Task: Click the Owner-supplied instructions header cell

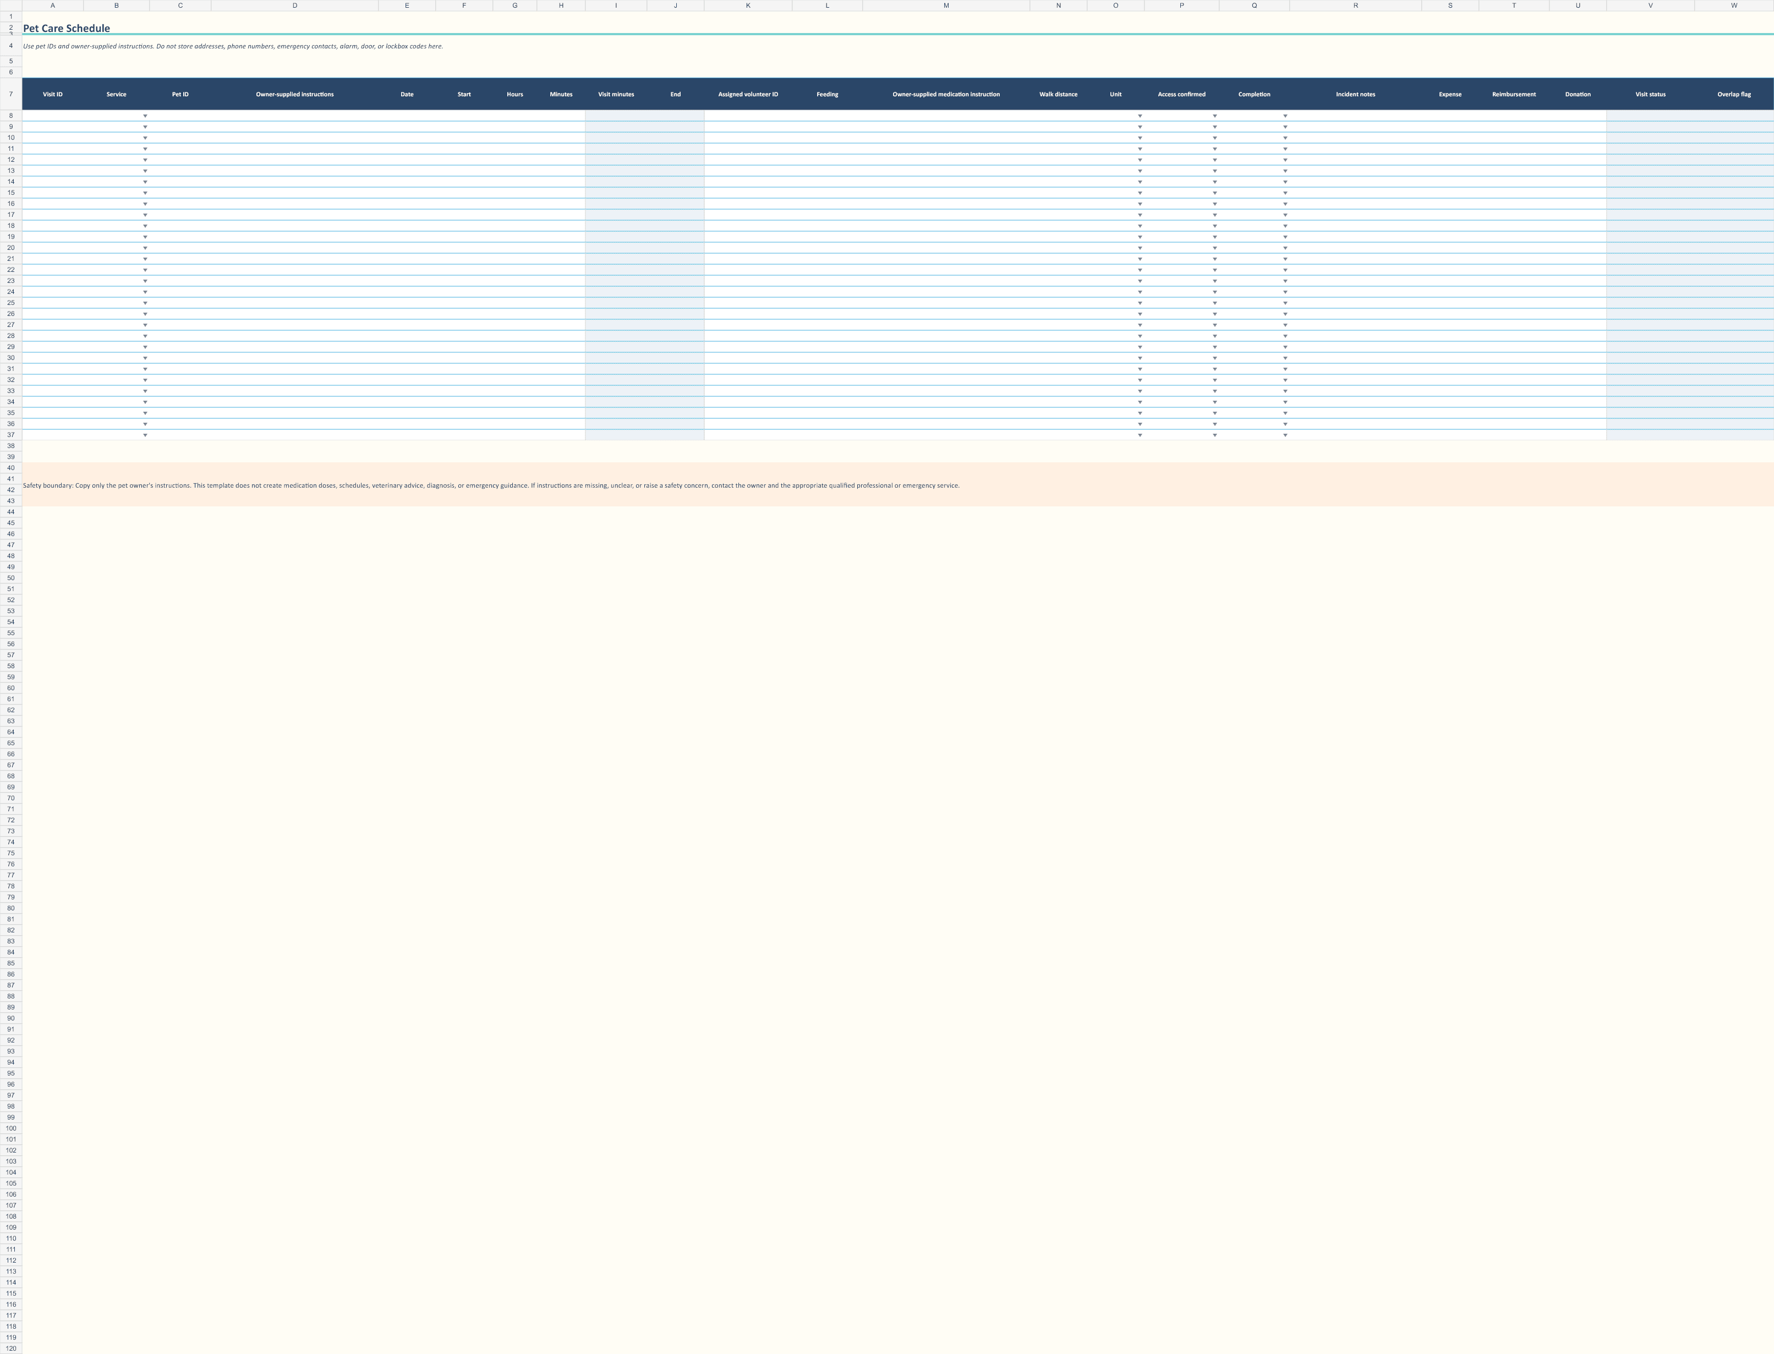Action: click(295, 94)
